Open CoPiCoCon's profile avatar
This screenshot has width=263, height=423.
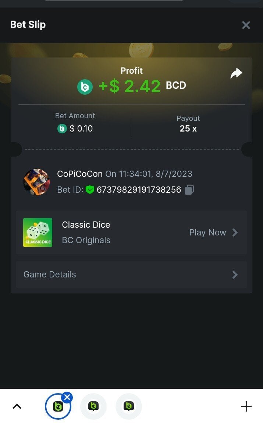37,182
